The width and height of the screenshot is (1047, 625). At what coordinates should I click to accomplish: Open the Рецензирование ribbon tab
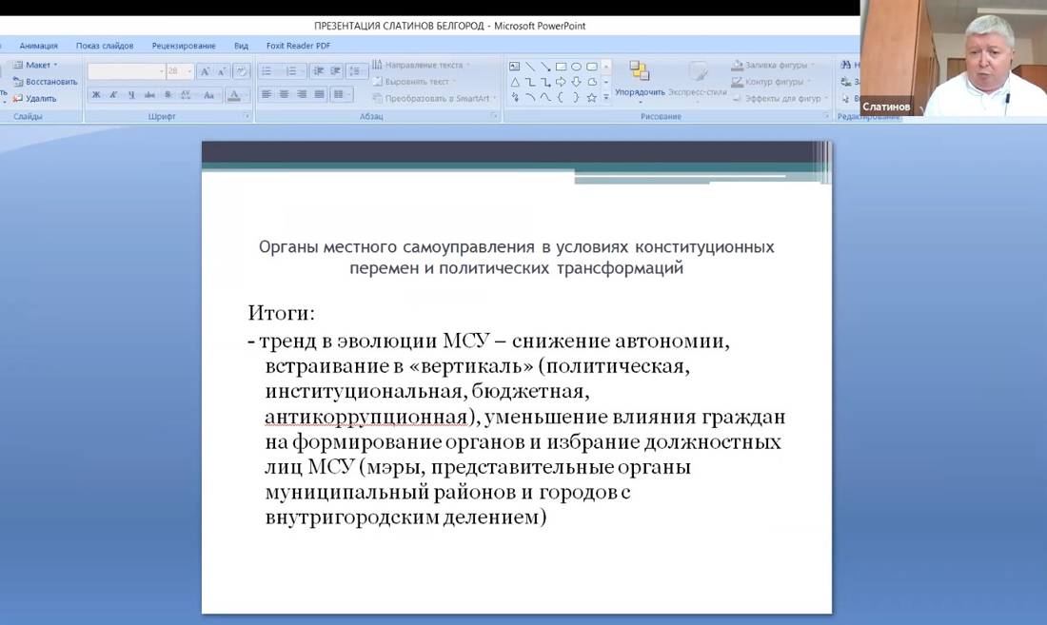(184, 46)
